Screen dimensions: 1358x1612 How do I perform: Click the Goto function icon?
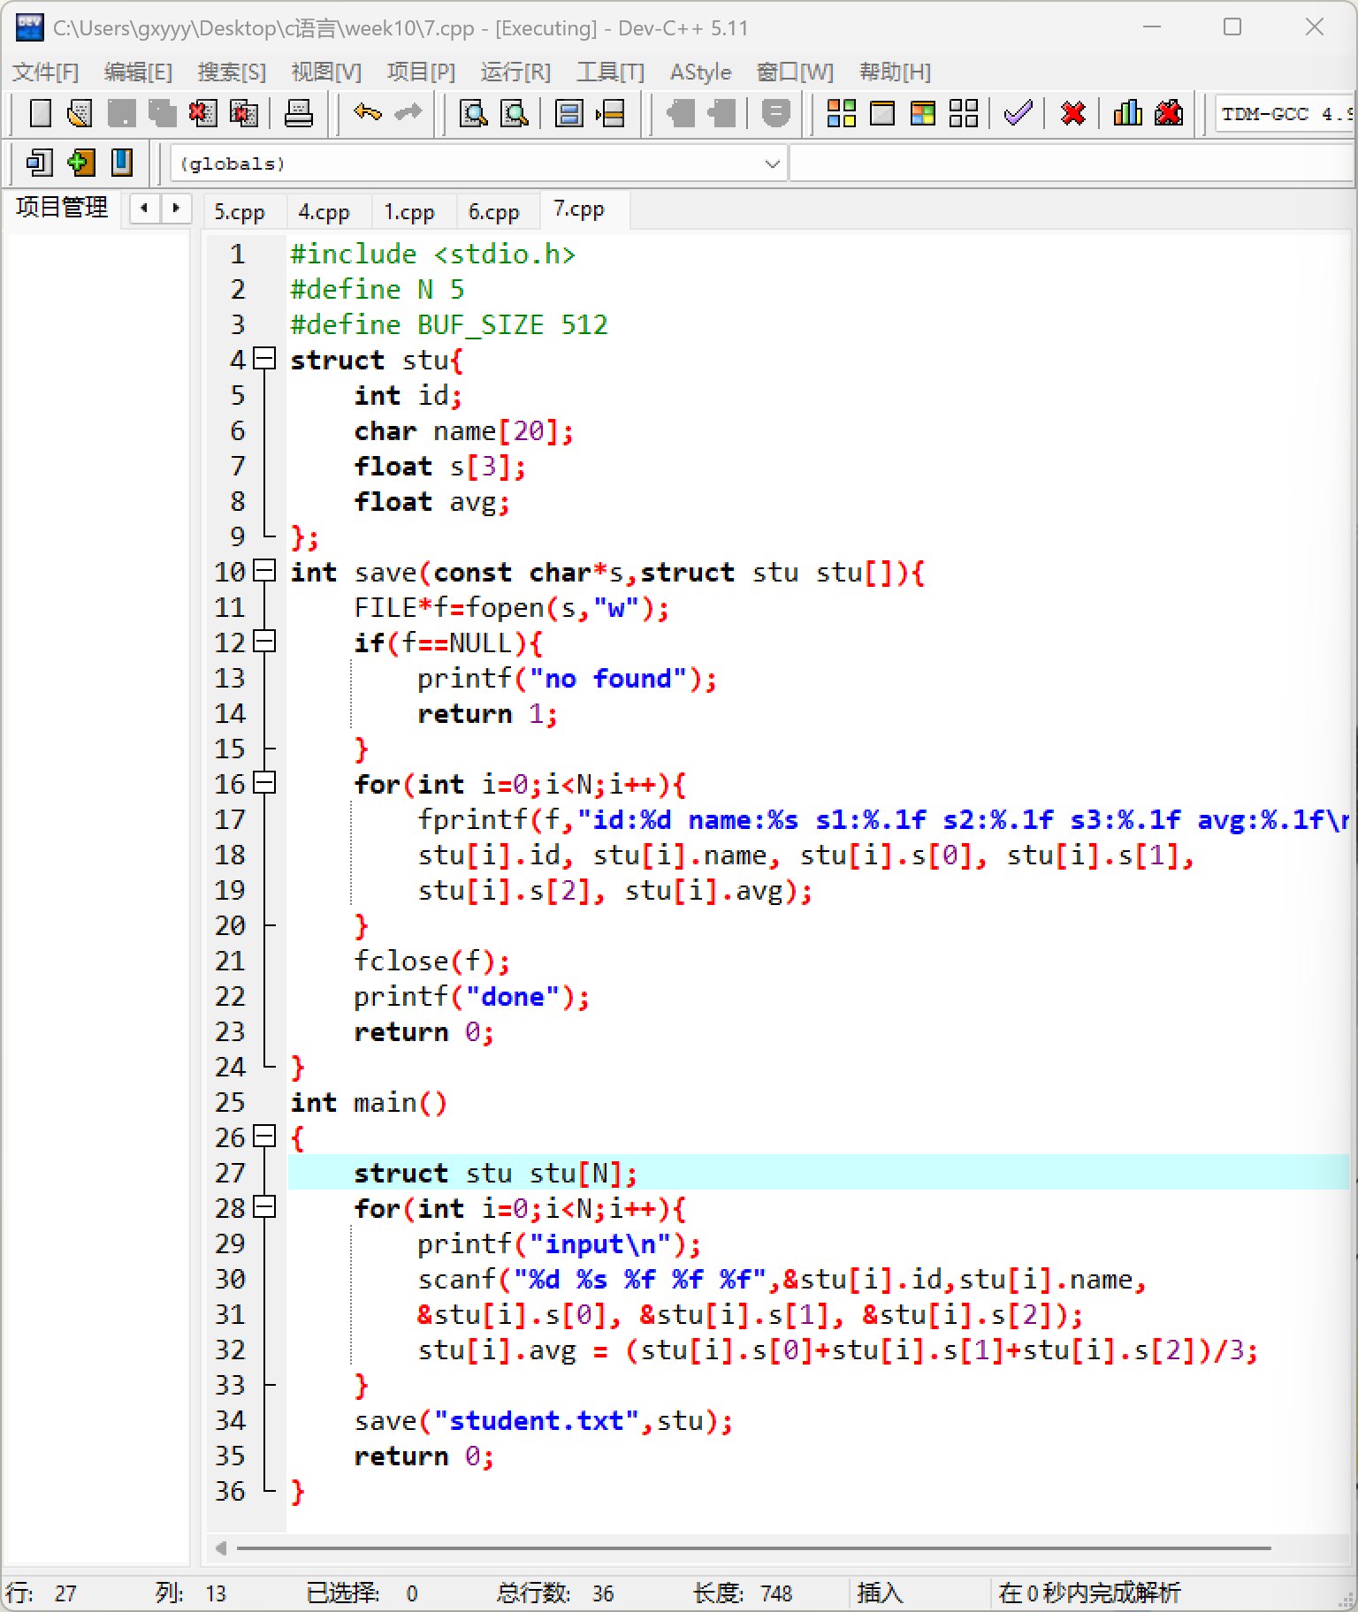[x=568, y=113]
